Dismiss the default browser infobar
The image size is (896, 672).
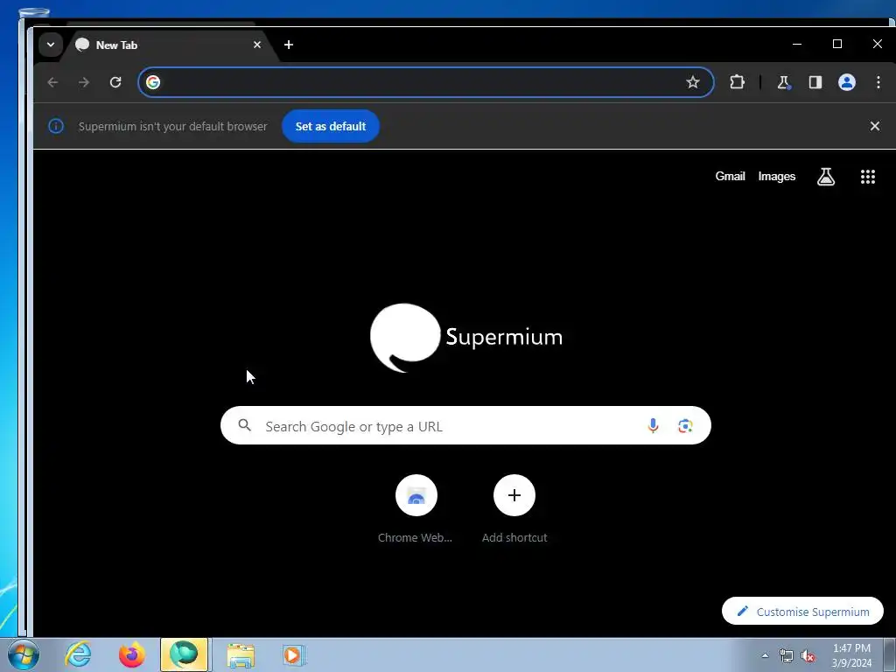point(875,126)
